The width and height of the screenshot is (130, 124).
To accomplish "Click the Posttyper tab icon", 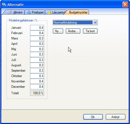I will coord(29,12).
